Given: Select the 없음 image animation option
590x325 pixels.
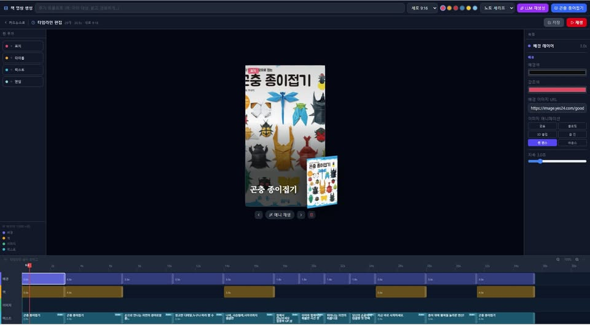Looking at the screenshot, I should pos(542,126).
